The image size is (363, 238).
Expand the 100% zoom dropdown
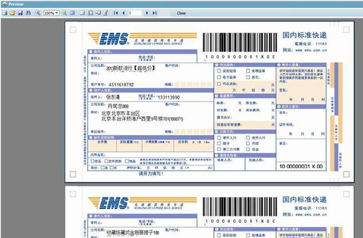57,13
